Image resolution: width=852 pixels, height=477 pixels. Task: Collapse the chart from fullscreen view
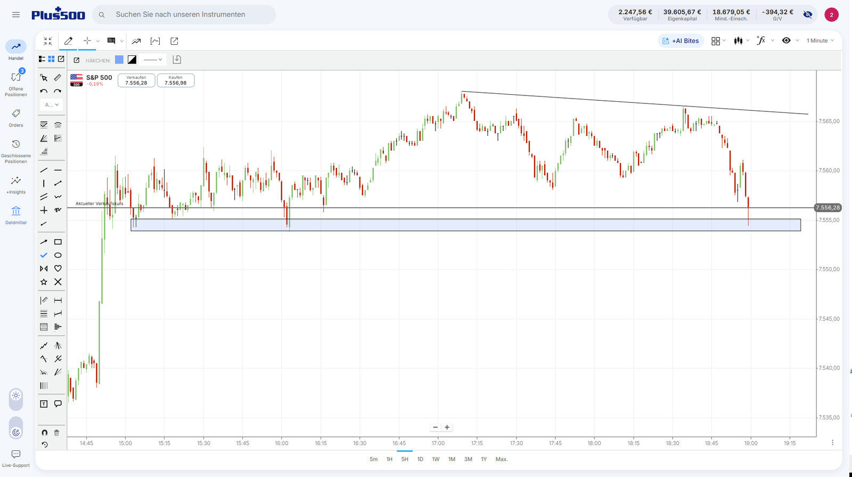(48, 41)
